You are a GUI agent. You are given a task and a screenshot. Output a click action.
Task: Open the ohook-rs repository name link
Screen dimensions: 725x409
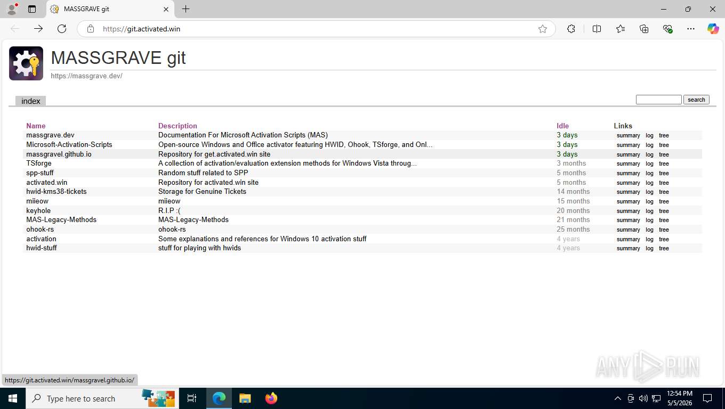click(40, 230)
